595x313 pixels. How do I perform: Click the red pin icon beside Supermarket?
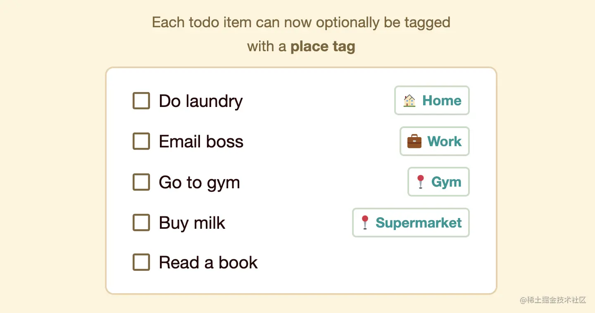click(x=365, y=223)
